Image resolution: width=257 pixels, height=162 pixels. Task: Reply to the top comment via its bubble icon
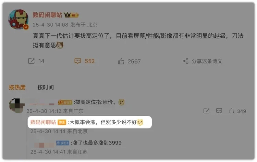point(219,111)
